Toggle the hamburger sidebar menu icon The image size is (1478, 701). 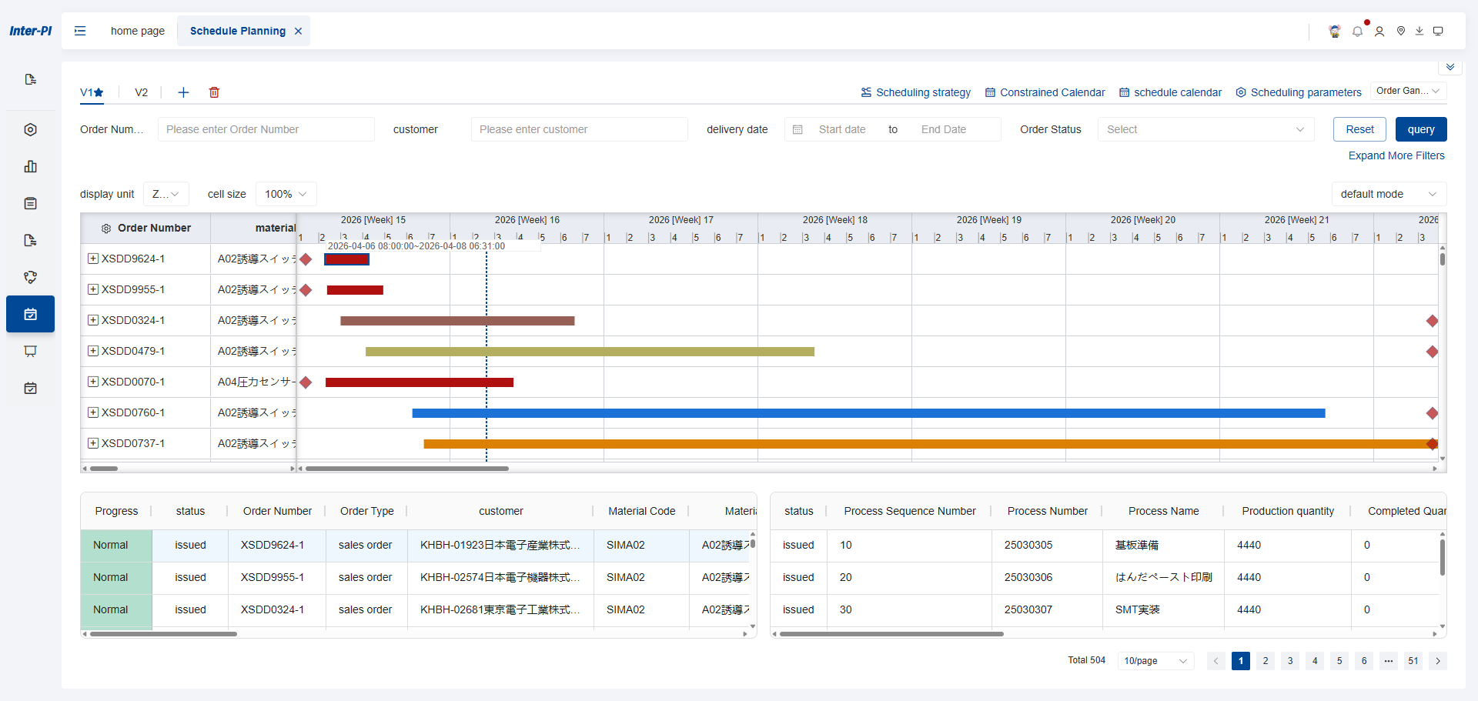tap(80, 31)
